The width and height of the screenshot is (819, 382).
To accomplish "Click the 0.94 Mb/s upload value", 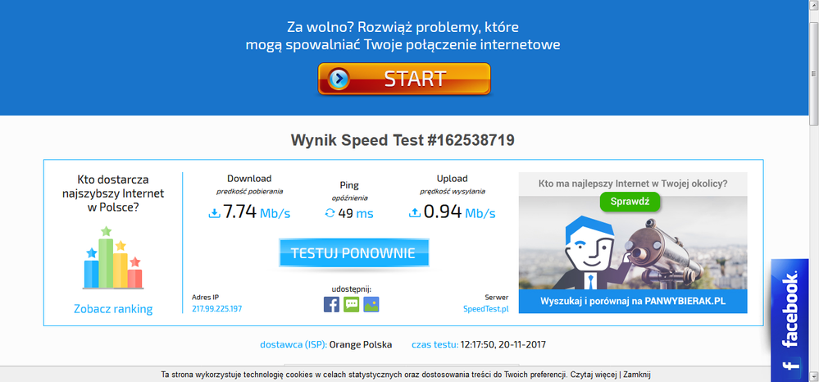I will [x=459, y=212].
